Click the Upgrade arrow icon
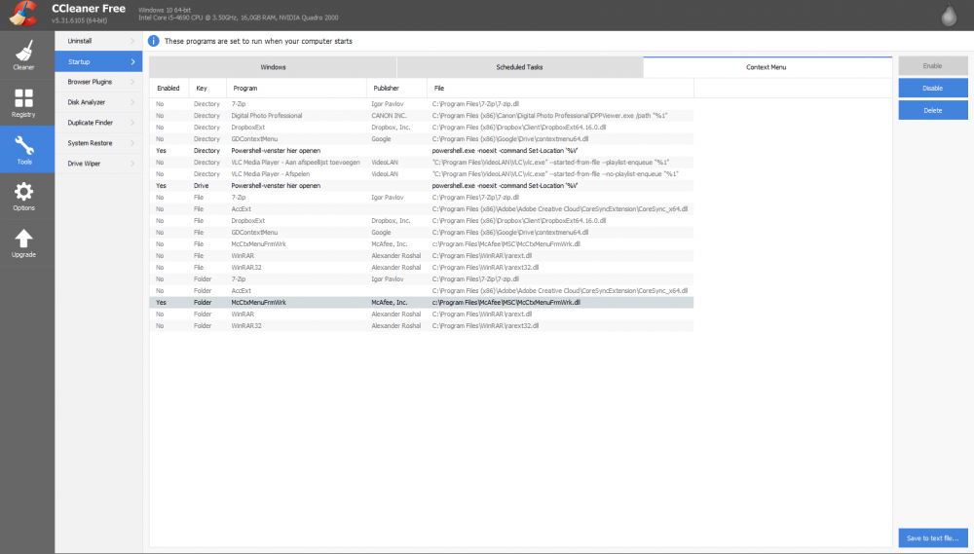Image resolution: width=974 pixels, height=554 pixels. click(24, 239)
